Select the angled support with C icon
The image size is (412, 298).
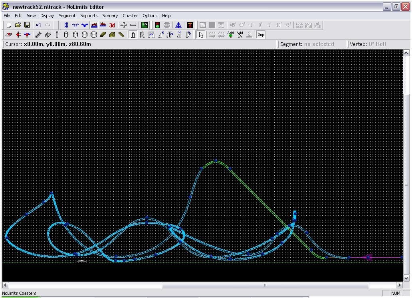(x=160, y=34)
